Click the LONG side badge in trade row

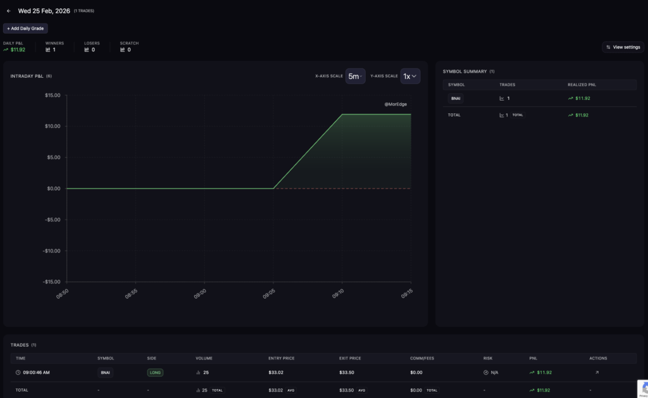(155, 373)
